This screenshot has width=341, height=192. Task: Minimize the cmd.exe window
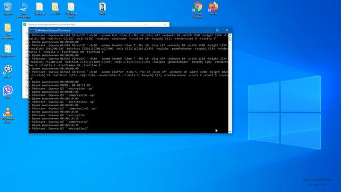(x=208, y=30)
